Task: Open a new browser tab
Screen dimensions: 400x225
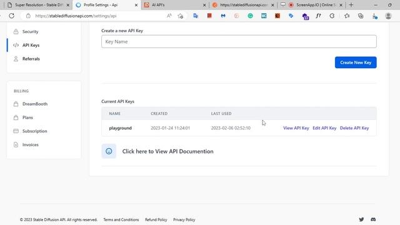Action: point(351,5)
